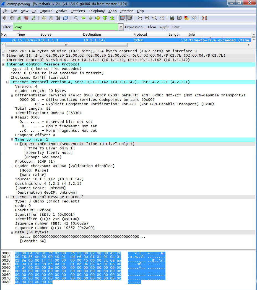Go to packet number icon
Screen dimensions: 257x290
click(x=97, y=18)
